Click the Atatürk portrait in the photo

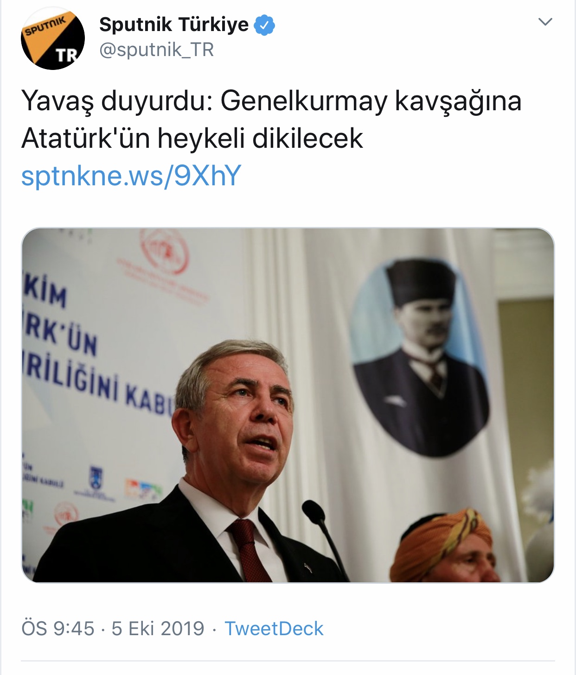[419, 356]
